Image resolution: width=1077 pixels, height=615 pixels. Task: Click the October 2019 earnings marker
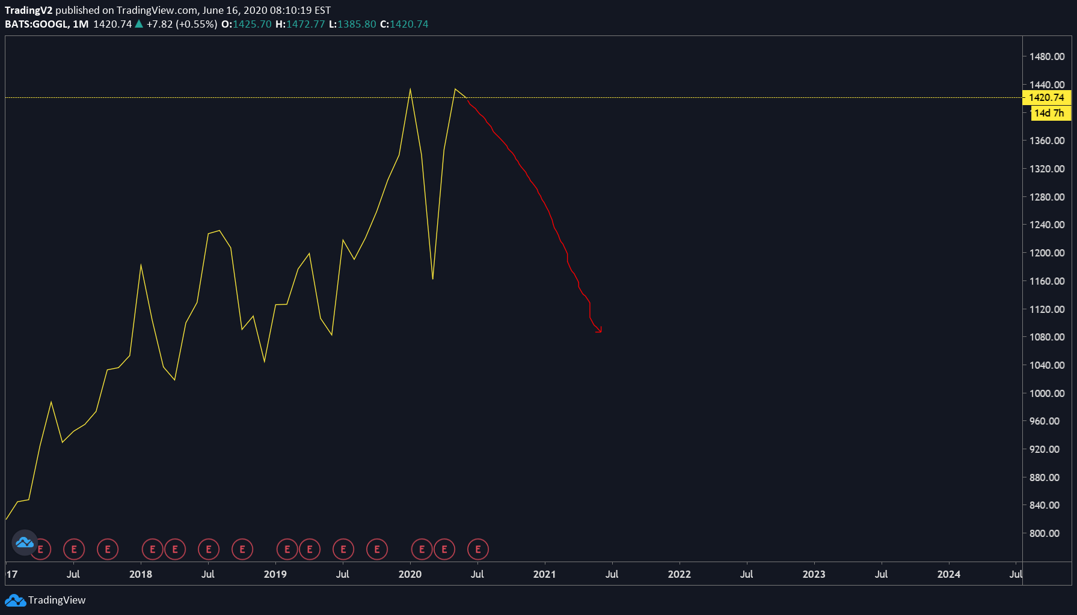click(x=377, y=549)
